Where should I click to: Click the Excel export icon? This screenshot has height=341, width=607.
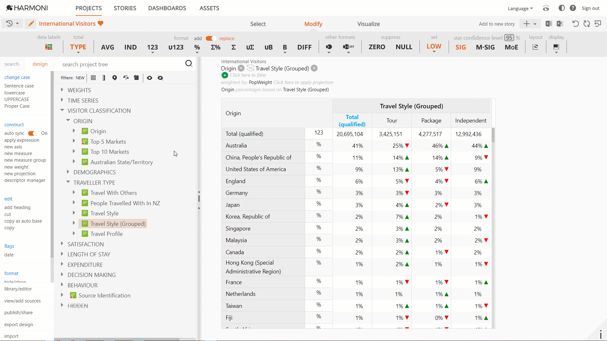pyautogui.click(x=549, y=24)
